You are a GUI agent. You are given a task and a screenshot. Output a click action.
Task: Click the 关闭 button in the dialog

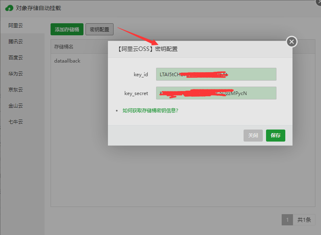[253, 136]
